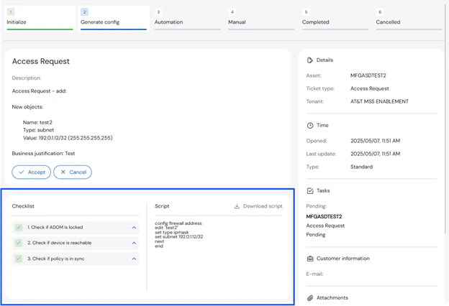Click step number 6 badge

click(380, 11)
